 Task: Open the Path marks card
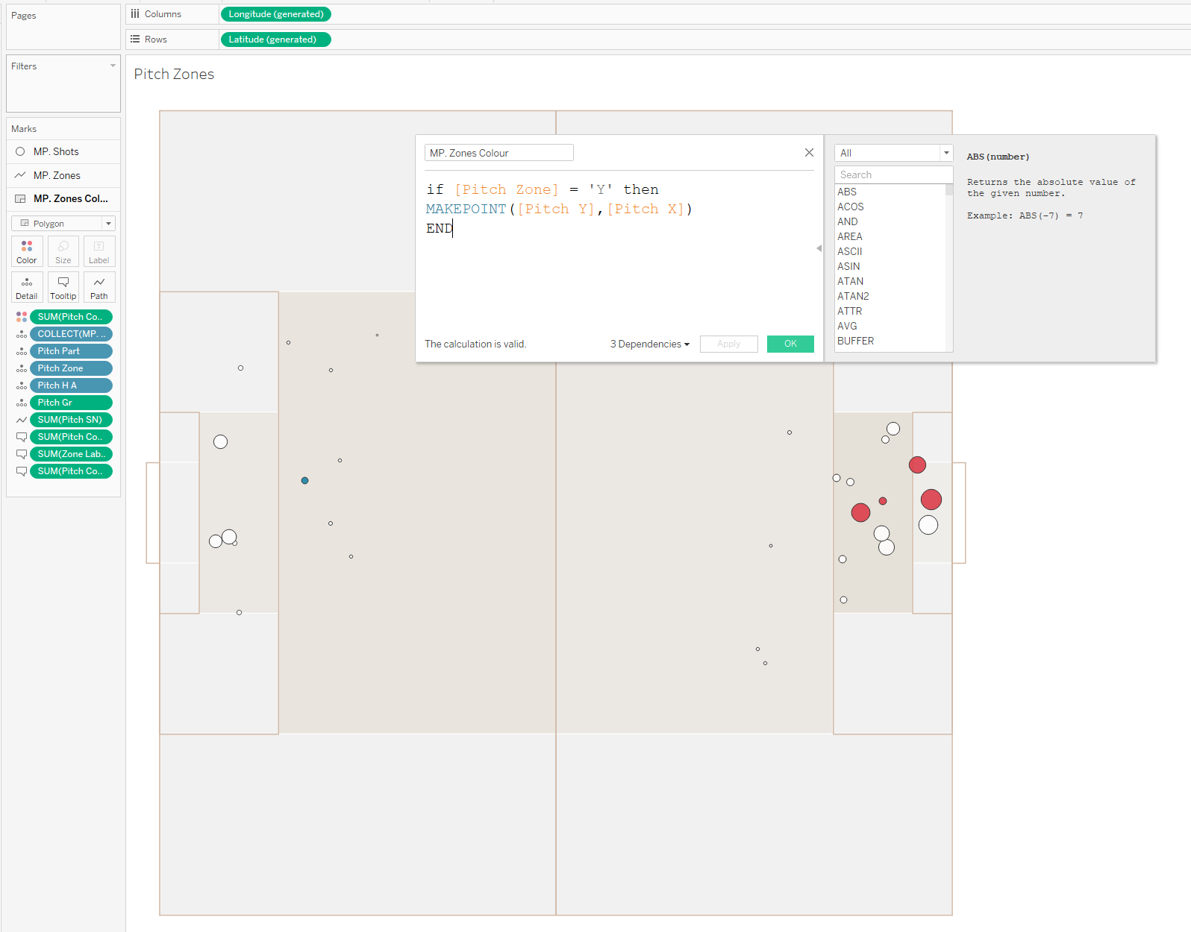pos(99,287)
